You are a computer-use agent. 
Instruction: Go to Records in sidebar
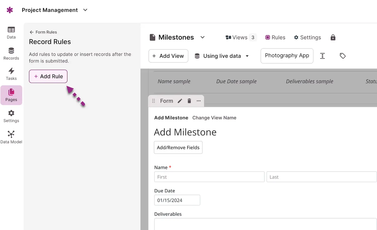pyautogui.click(x=11, y=54)
